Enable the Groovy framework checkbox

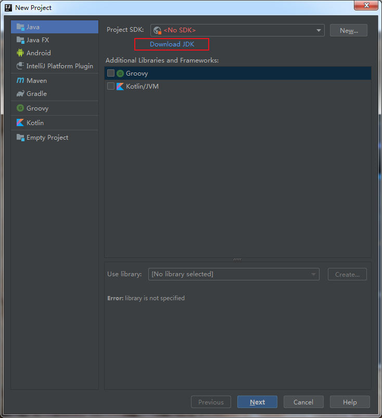(x=111, y=73)
